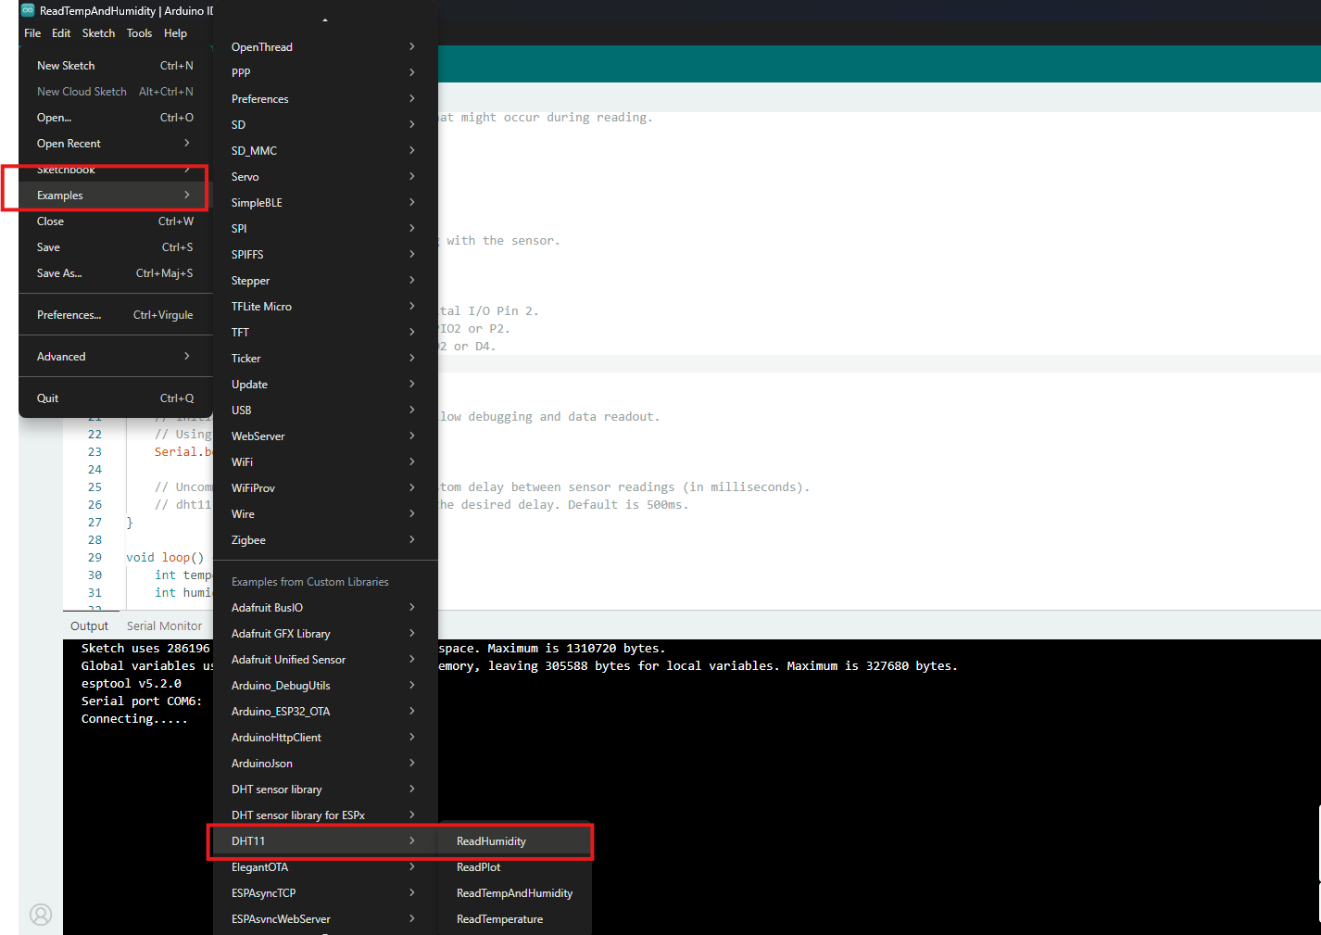Open the Stepper examples submenu
The height and width of the screenshot is (935, 1321).
325,281
